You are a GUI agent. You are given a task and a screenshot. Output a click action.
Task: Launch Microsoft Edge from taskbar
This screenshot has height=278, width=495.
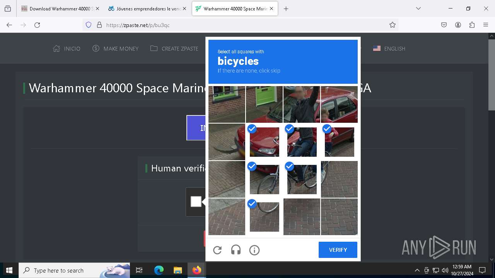(159, 270)
